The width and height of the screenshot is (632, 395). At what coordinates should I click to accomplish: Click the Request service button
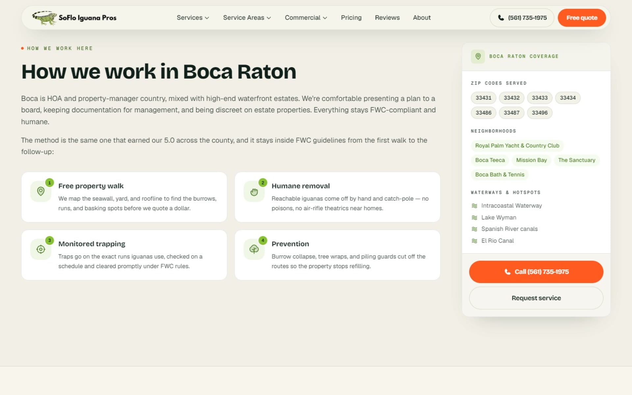pyautogui.click(x=536, y=298)
